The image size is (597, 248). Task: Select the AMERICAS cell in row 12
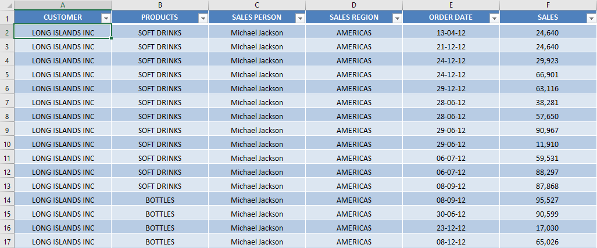[354, 172]
